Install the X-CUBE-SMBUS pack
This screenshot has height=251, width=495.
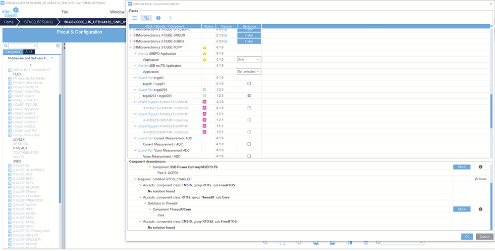click(249, 35)
